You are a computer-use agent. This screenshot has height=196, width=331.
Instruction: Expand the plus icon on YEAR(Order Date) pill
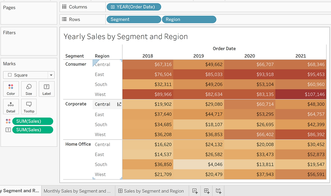(113, 7)
